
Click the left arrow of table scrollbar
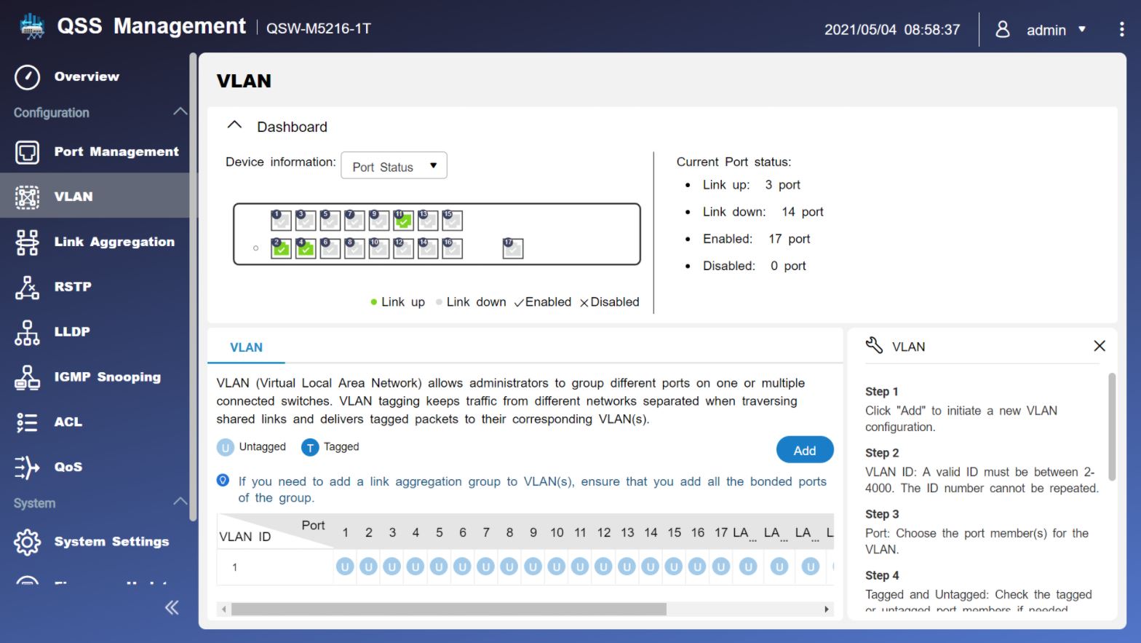[x=224, y=610]
